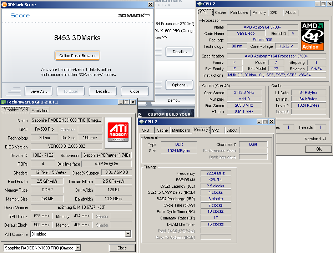Select Cache tab in Memory CPU-Z window
The width and height of the screenshot is (333, 253).
click(x=162, y=130)
